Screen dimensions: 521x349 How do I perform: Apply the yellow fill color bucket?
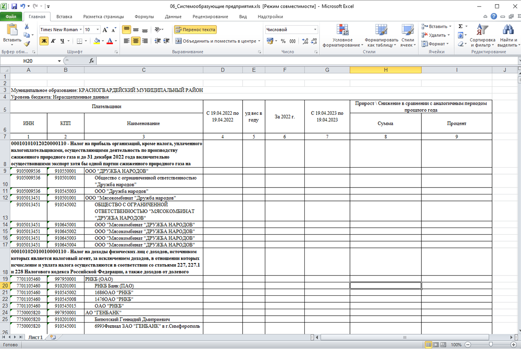[x=97, y=41]
